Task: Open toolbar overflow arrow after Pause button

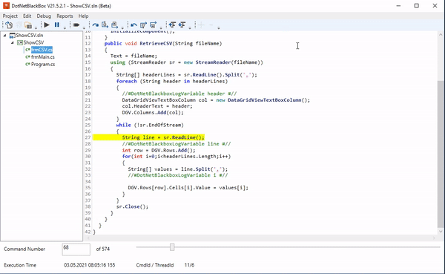Action: coord(65,27)
